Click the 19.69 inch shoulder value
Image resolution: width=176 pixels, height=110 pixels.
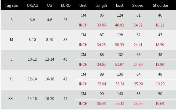[160, 103]
